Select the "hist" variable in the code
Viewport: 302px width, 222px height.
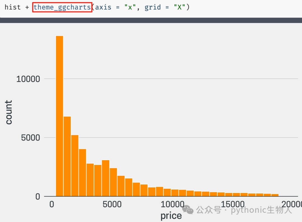pos(13,7)
